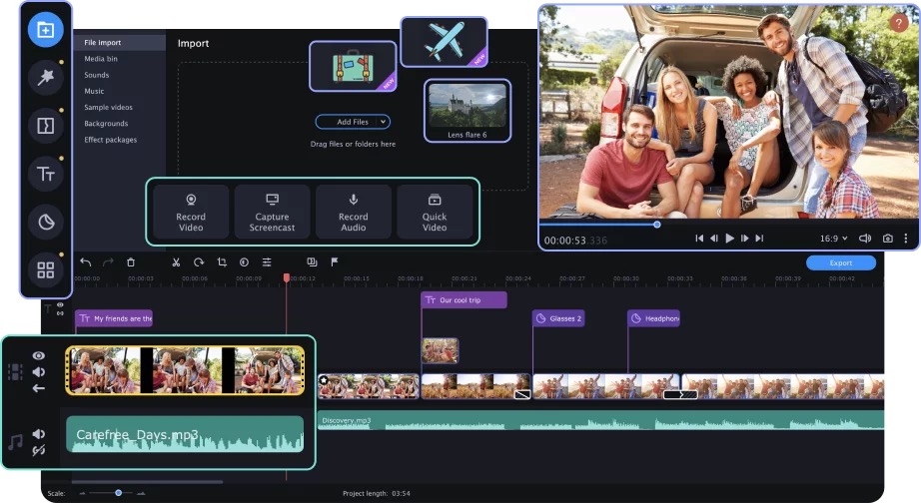Click the Undo arrow in timeline toolbar
921x503 pixels.
(x=86, y=262)
